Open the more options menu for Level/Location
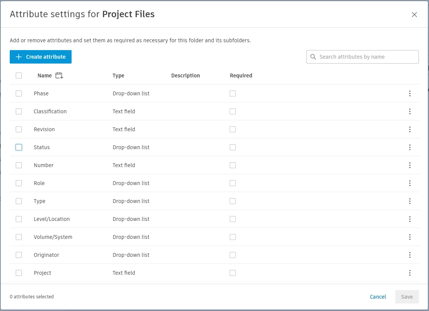This screenshot has height=311, width=429. coord(410,219)
